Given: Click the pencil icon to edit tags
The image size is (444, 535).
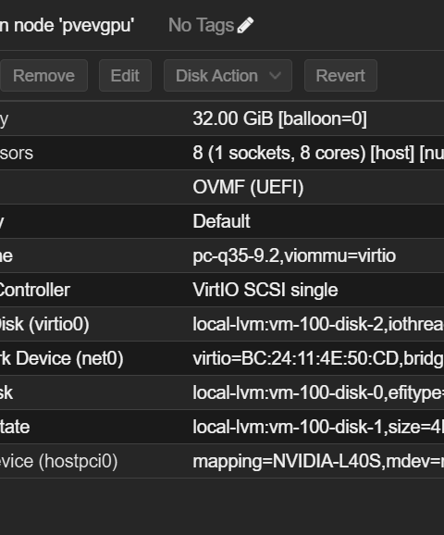Looking at the screenshot, I should 245,25.
